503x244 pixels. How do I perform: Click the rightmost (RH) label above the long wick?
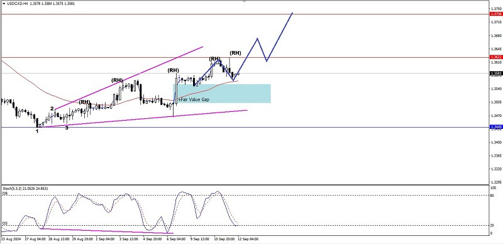235,53
